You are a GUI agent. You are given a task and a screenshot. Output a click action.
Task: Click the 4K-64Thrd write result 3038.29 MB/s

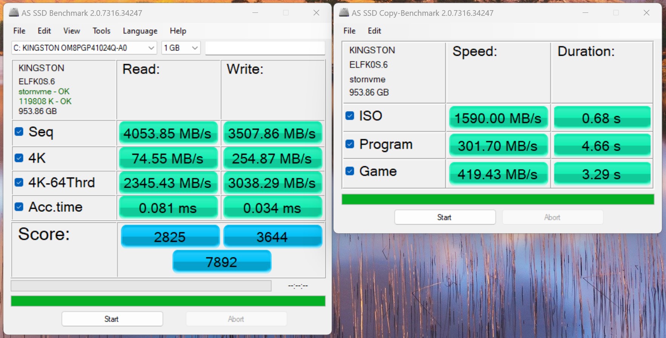click(272, 183)
